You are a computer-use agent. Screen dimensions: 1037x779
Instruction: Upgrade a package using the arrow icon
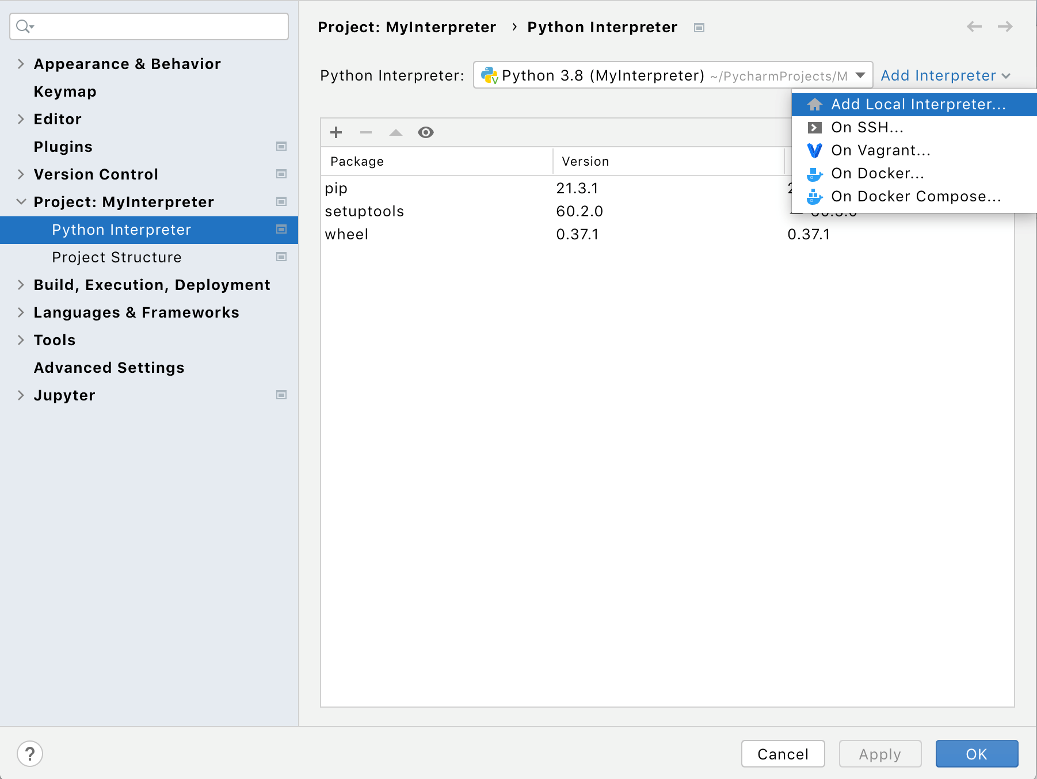[396, 132]
